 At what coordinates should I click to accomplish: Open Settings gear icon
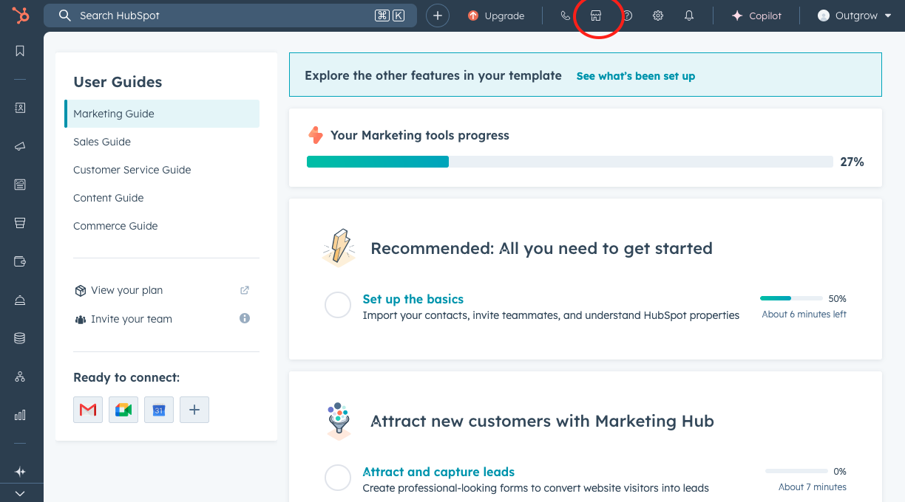click(x=658, y=16)
